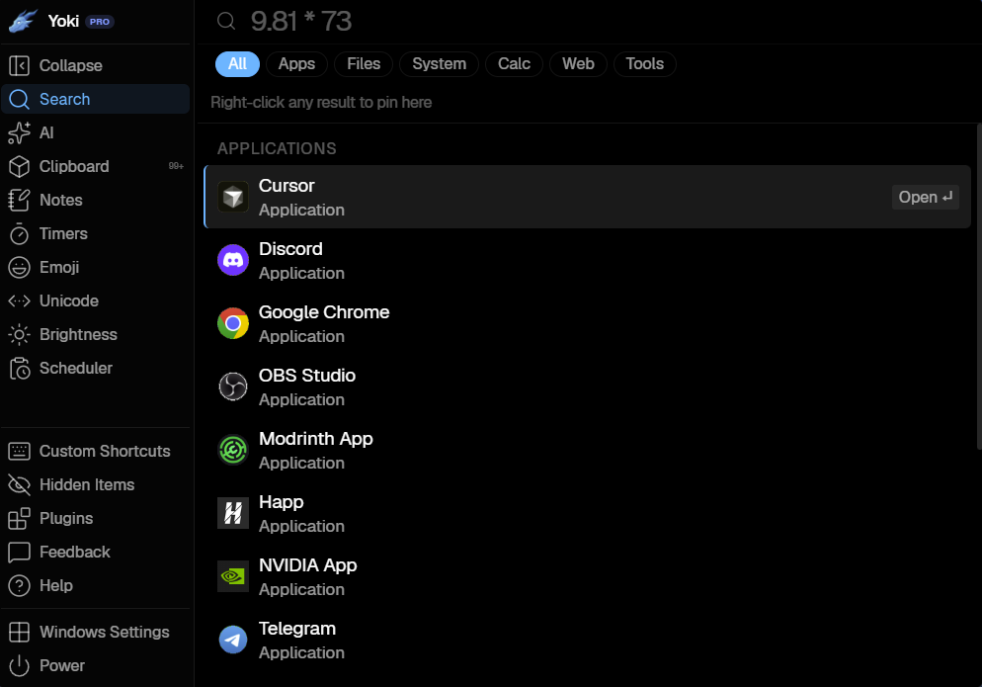
Task: Open the Unicode brackets icon
Action: click(x=20, y=301)
